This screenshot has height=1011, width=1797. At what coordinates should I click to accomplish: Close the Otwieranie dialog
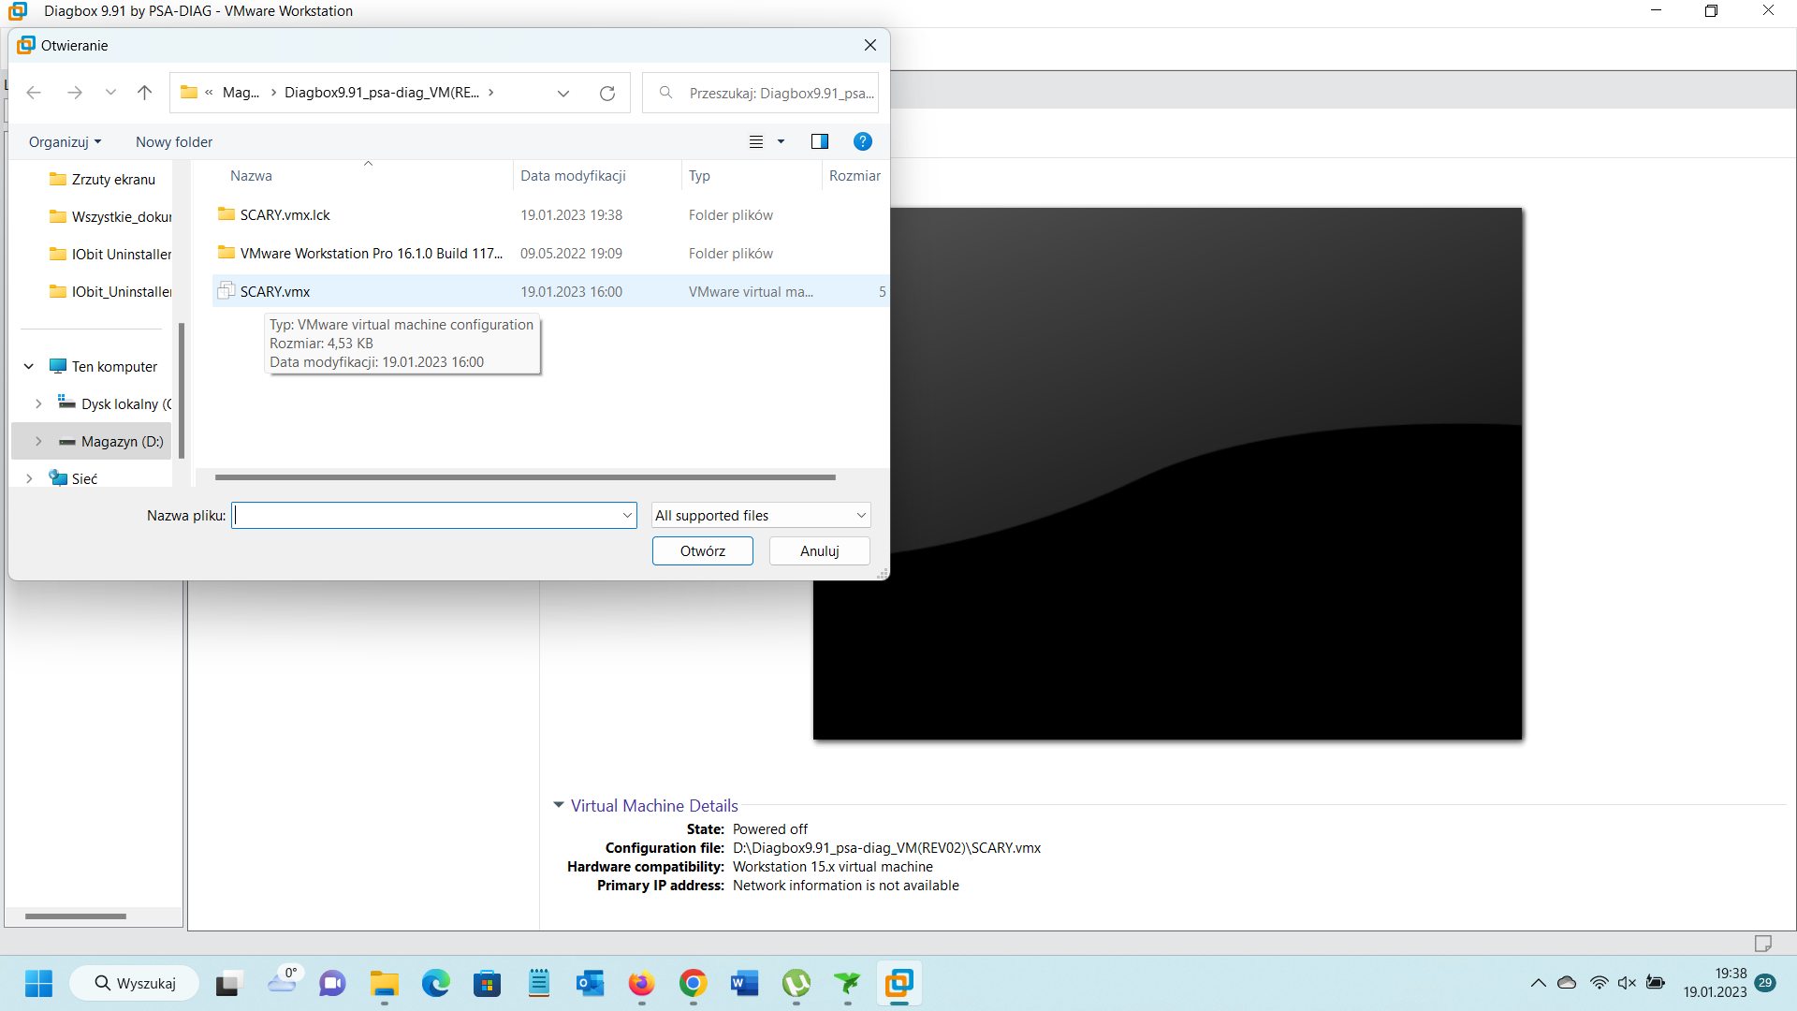[870, 45]
